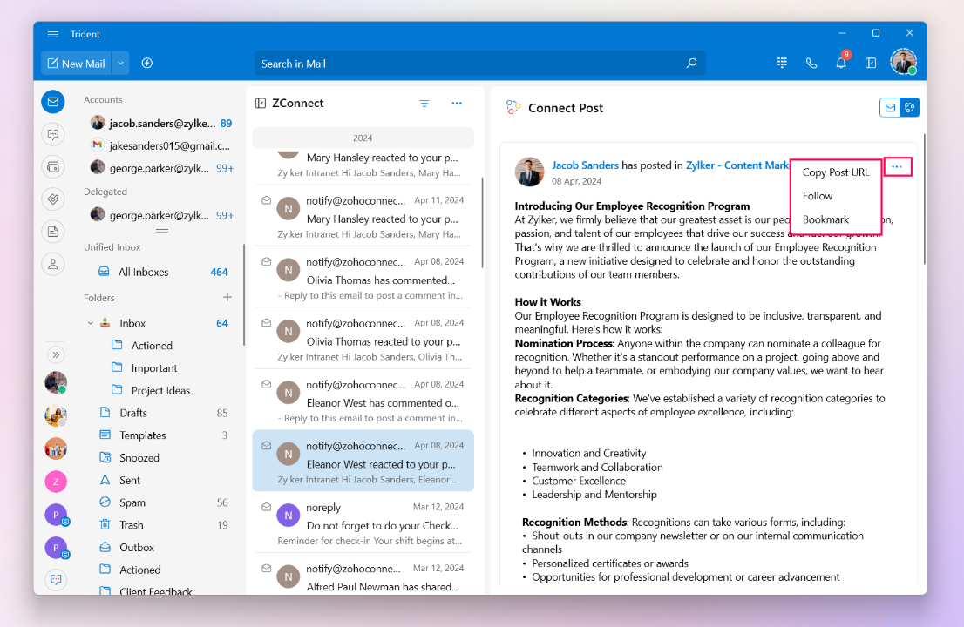Select jacob.sanders@zylke... account
This screenshot has width=964, height=627.
(x=161, y=124)
